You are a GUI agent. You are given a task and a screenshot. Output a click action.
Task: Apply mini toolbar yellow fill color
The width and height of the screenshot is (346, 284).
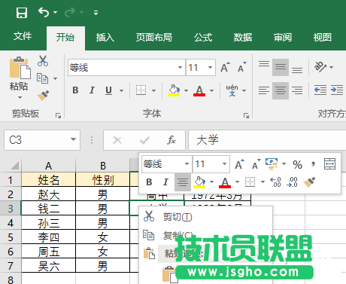(x=199, y=182)
